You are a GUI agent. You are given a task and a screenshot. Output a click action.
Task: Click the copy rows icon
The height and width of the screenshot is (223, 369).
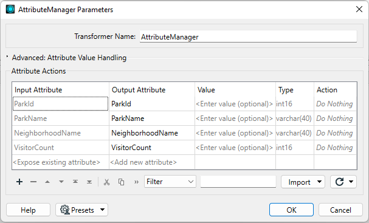[121, 182]
